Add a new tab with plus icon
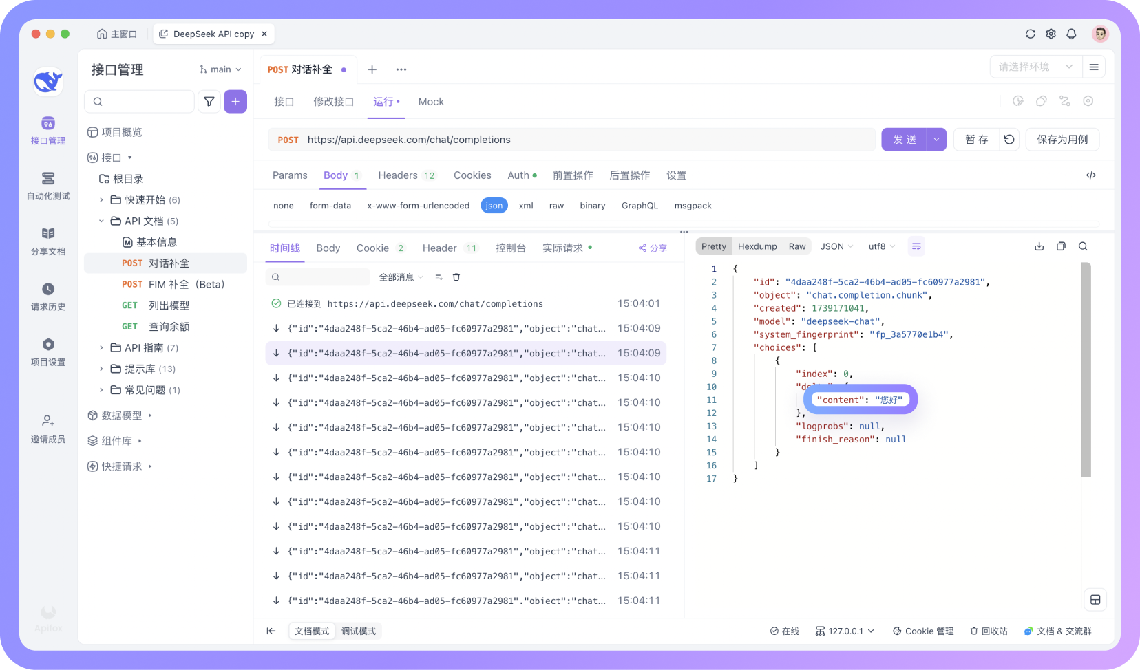Image resolution: width=1140 pixels, height=670 pixels. pos(372,69)
